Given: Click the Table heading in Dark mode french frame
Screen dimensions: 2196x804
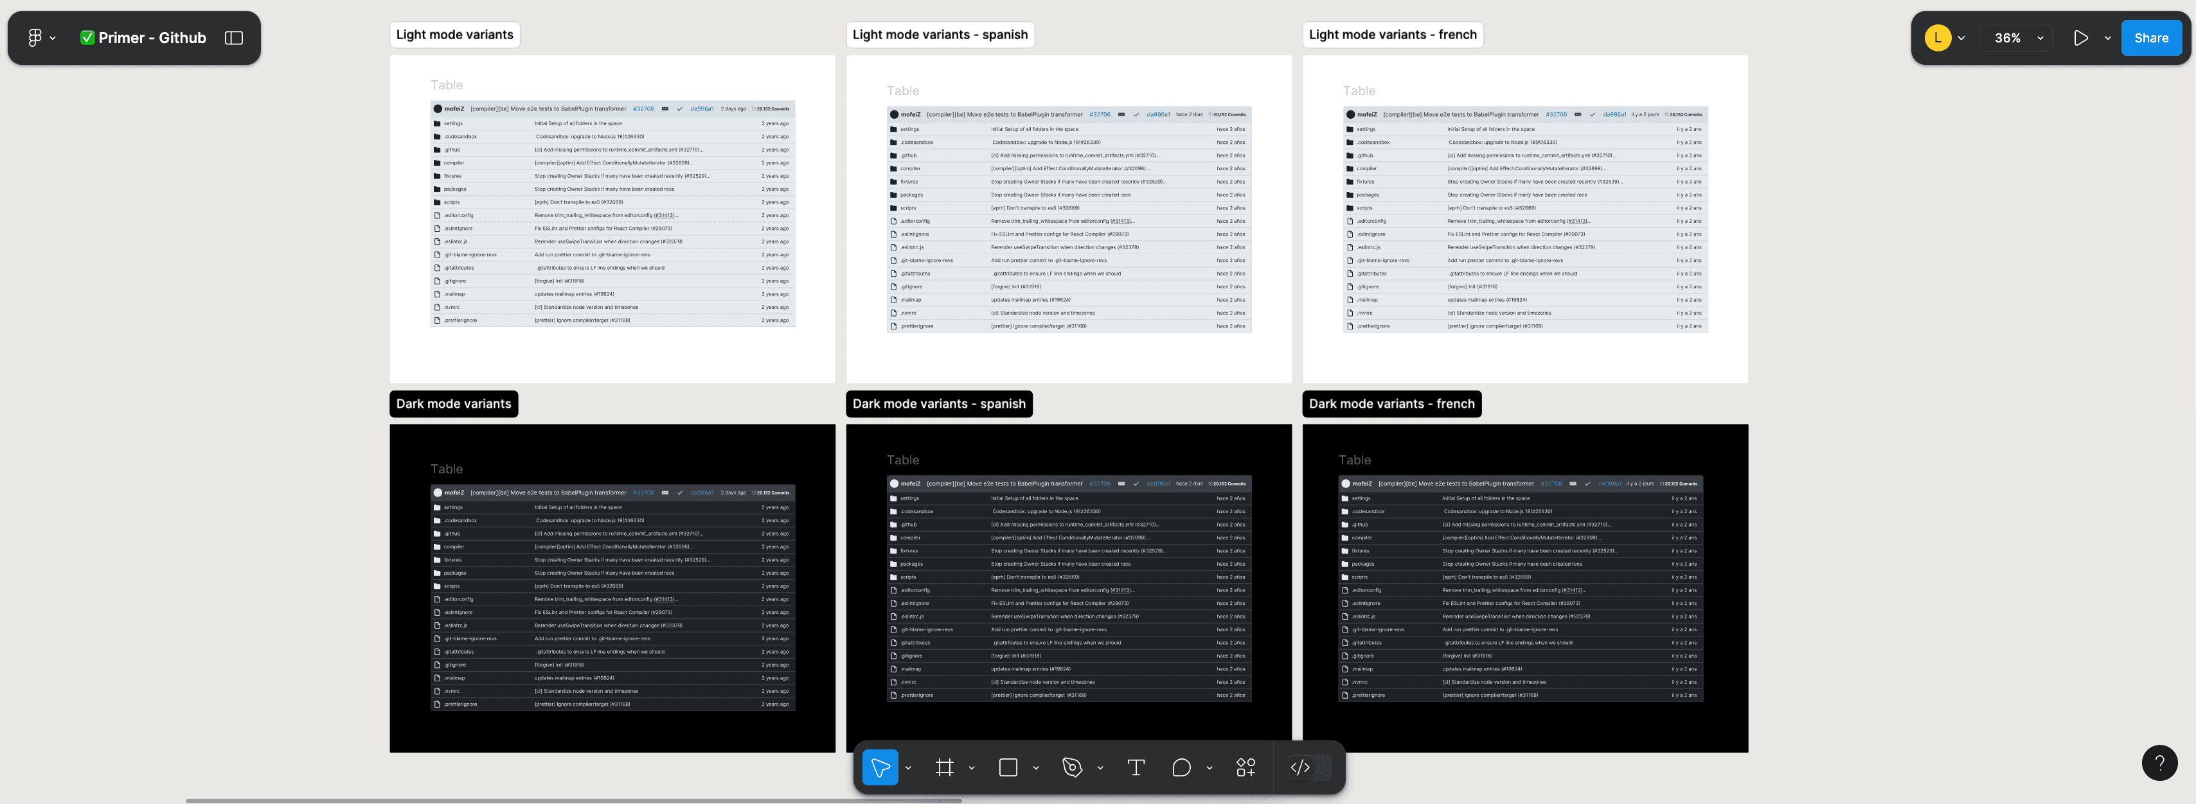Looking at the screenshot, I should coord(1355,460).
